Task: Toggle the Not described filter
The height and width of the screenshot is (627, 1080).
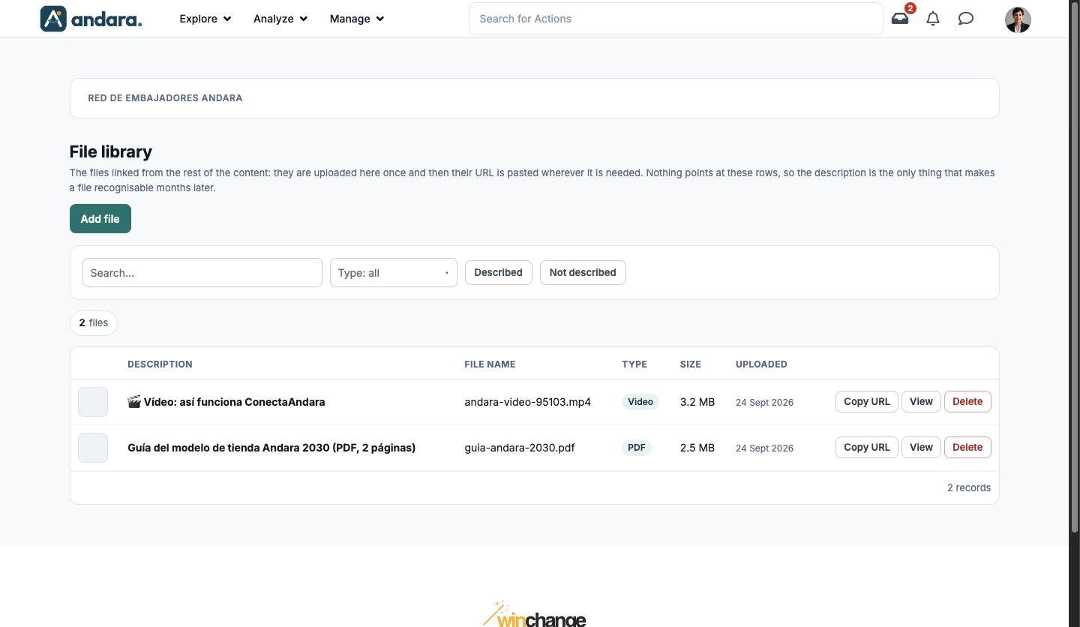Action: [x=583, y=272]
